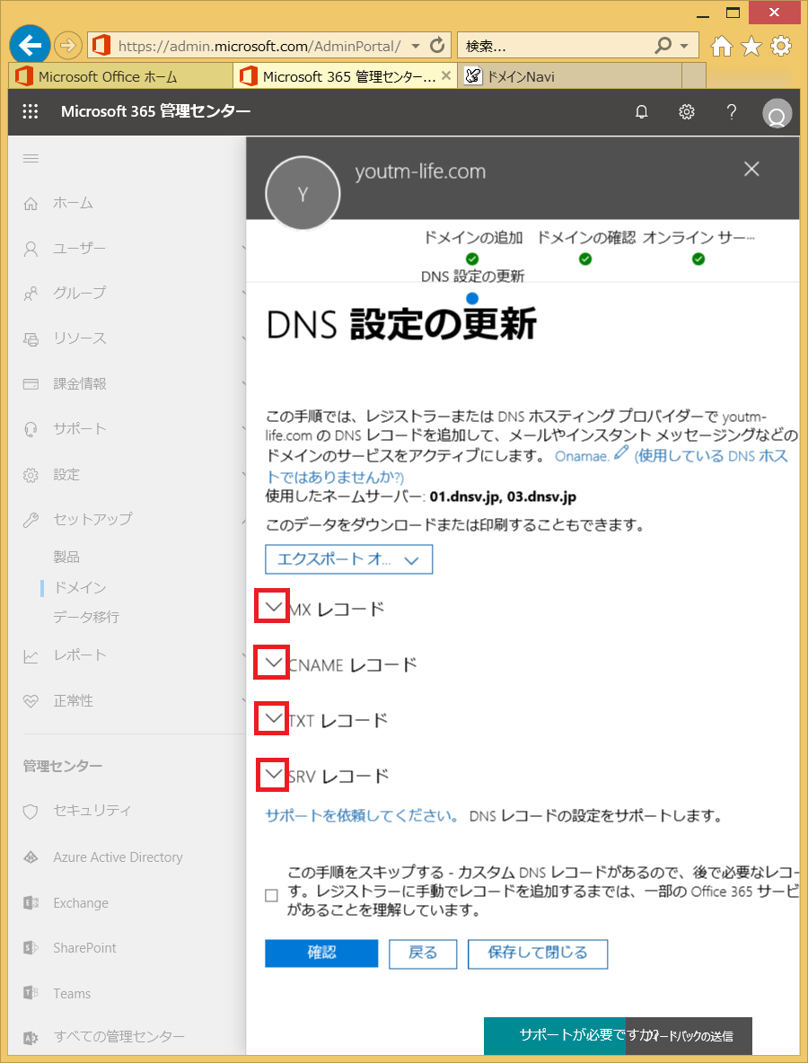The image size is (808, 1063).
Task: Click the レポート chart icon
Action: (31, 656)
